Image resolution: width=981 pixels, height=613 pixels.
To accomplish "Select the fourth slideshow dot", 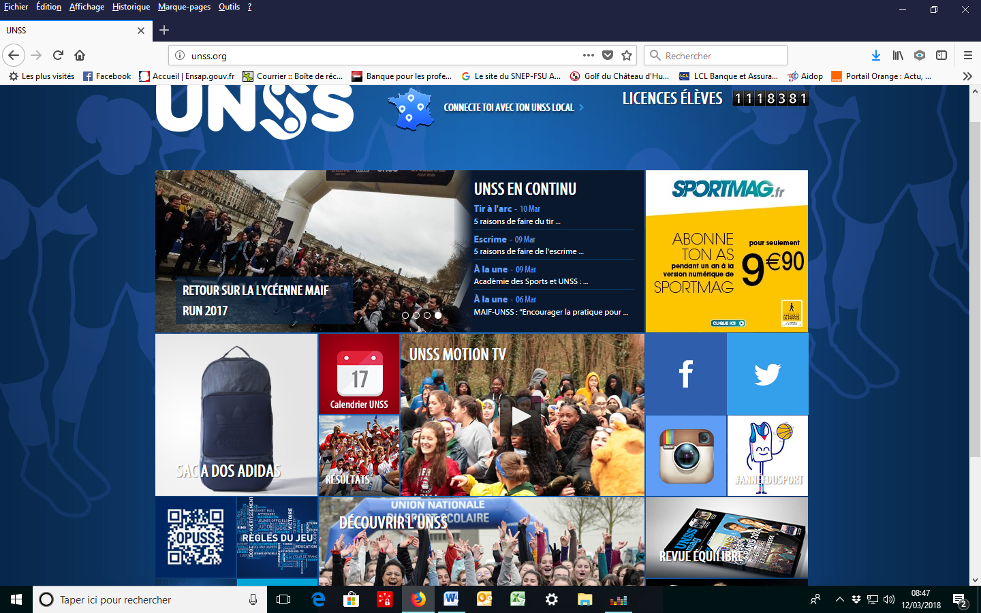I will [x=438, y=315].
